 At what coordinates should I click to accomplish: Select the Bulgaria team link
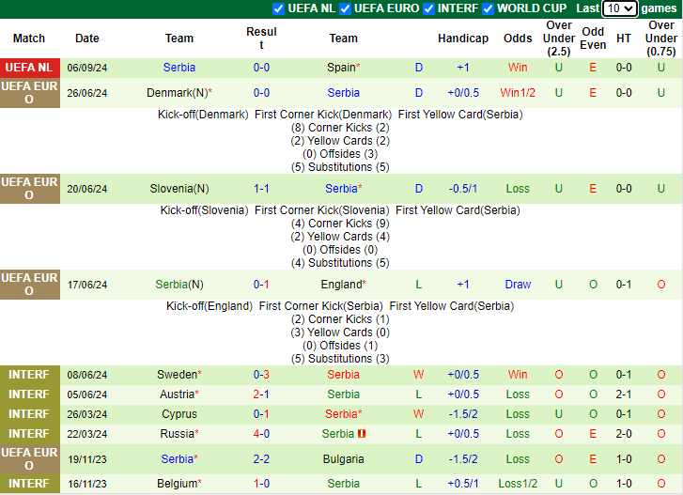343,459
